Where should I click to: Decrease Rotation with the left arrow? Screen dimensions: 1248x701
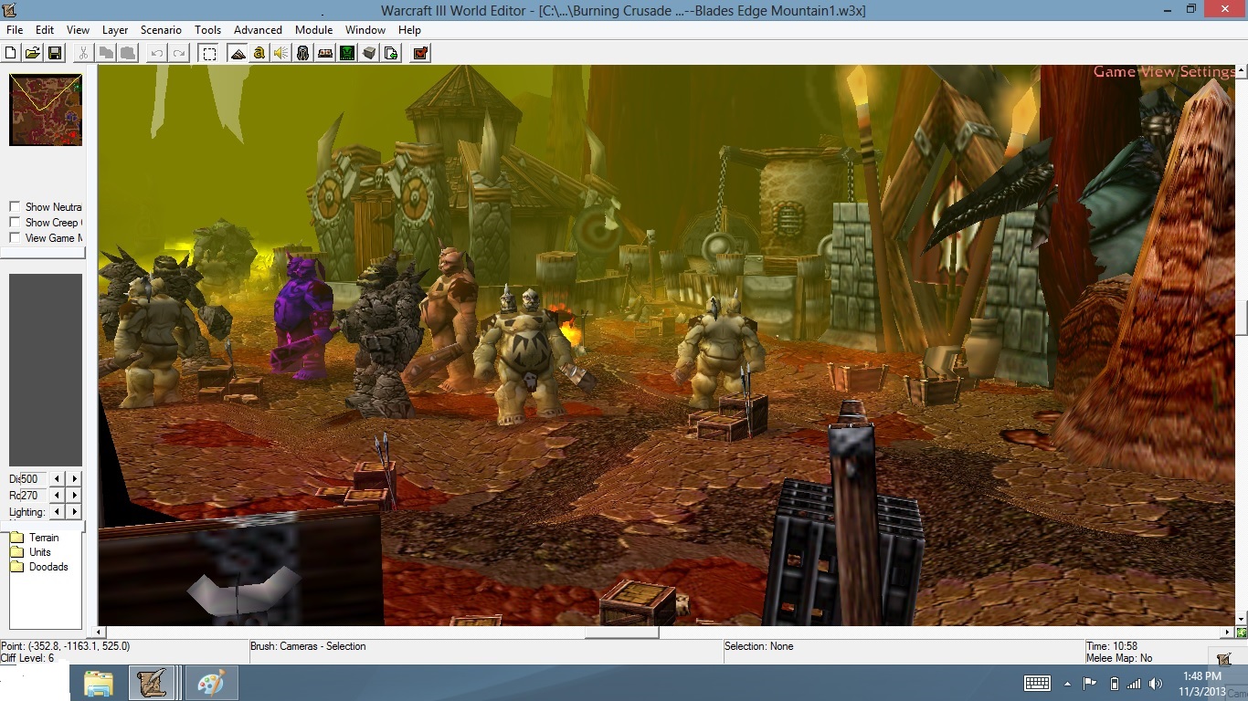click(58, 496)
